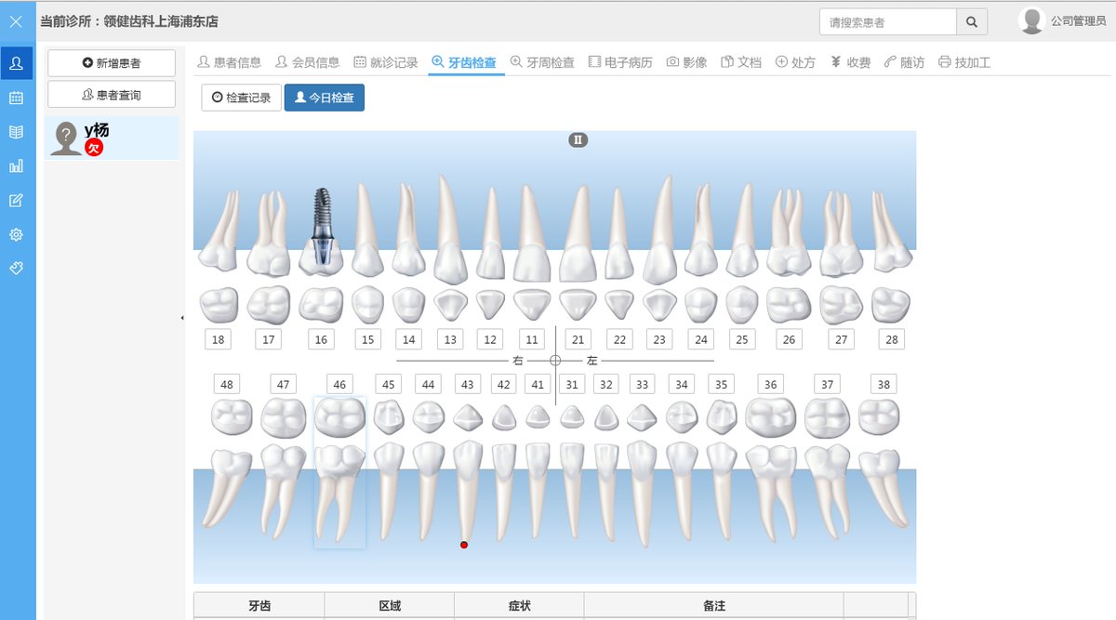Close the sidebar with the X icon
The height and width of the screenshot is (620, 1116).
[x=16, y=21]
